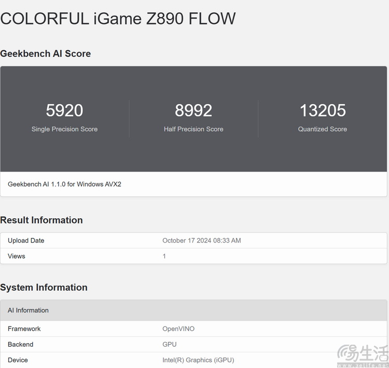Click Geekbench AI 1.1.0 for Windows AVX2 text
The image size is (389, 368).
coord(64,184)
